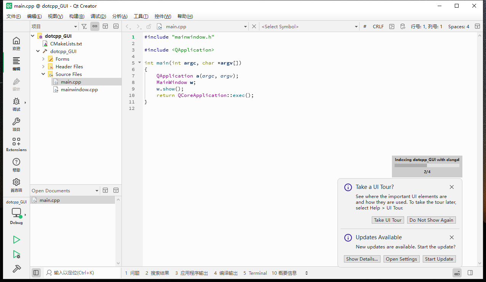Show the 4 编译输出 pane
Image resolution: width=486 pixels, height=282 pixels.
point(225,273)
